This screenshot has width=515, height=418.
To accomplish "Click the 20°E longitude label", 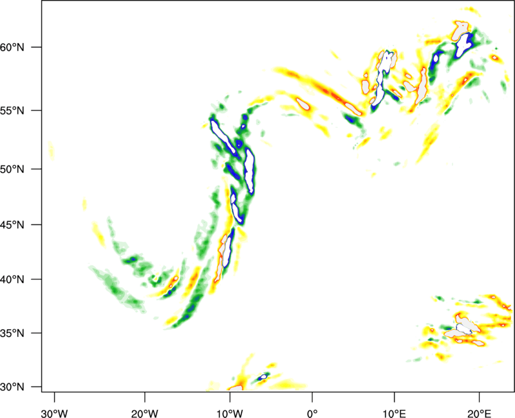I will click(x=479, y=413).
